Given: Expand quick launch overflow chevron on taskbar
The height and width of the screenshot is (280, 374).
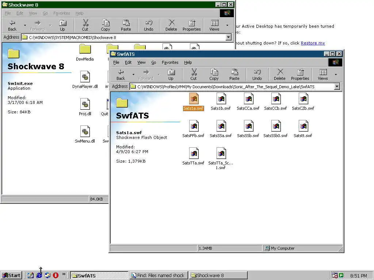Looking at the screenshot, I should [x=64, y=274].
